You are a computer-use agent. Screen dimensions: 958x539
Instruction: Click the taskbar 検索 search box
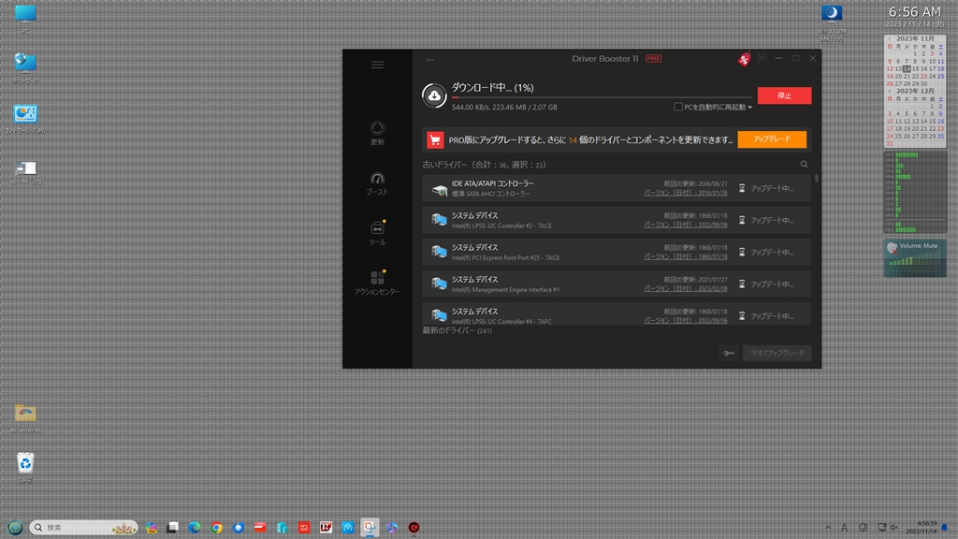(x=83, y=528)
